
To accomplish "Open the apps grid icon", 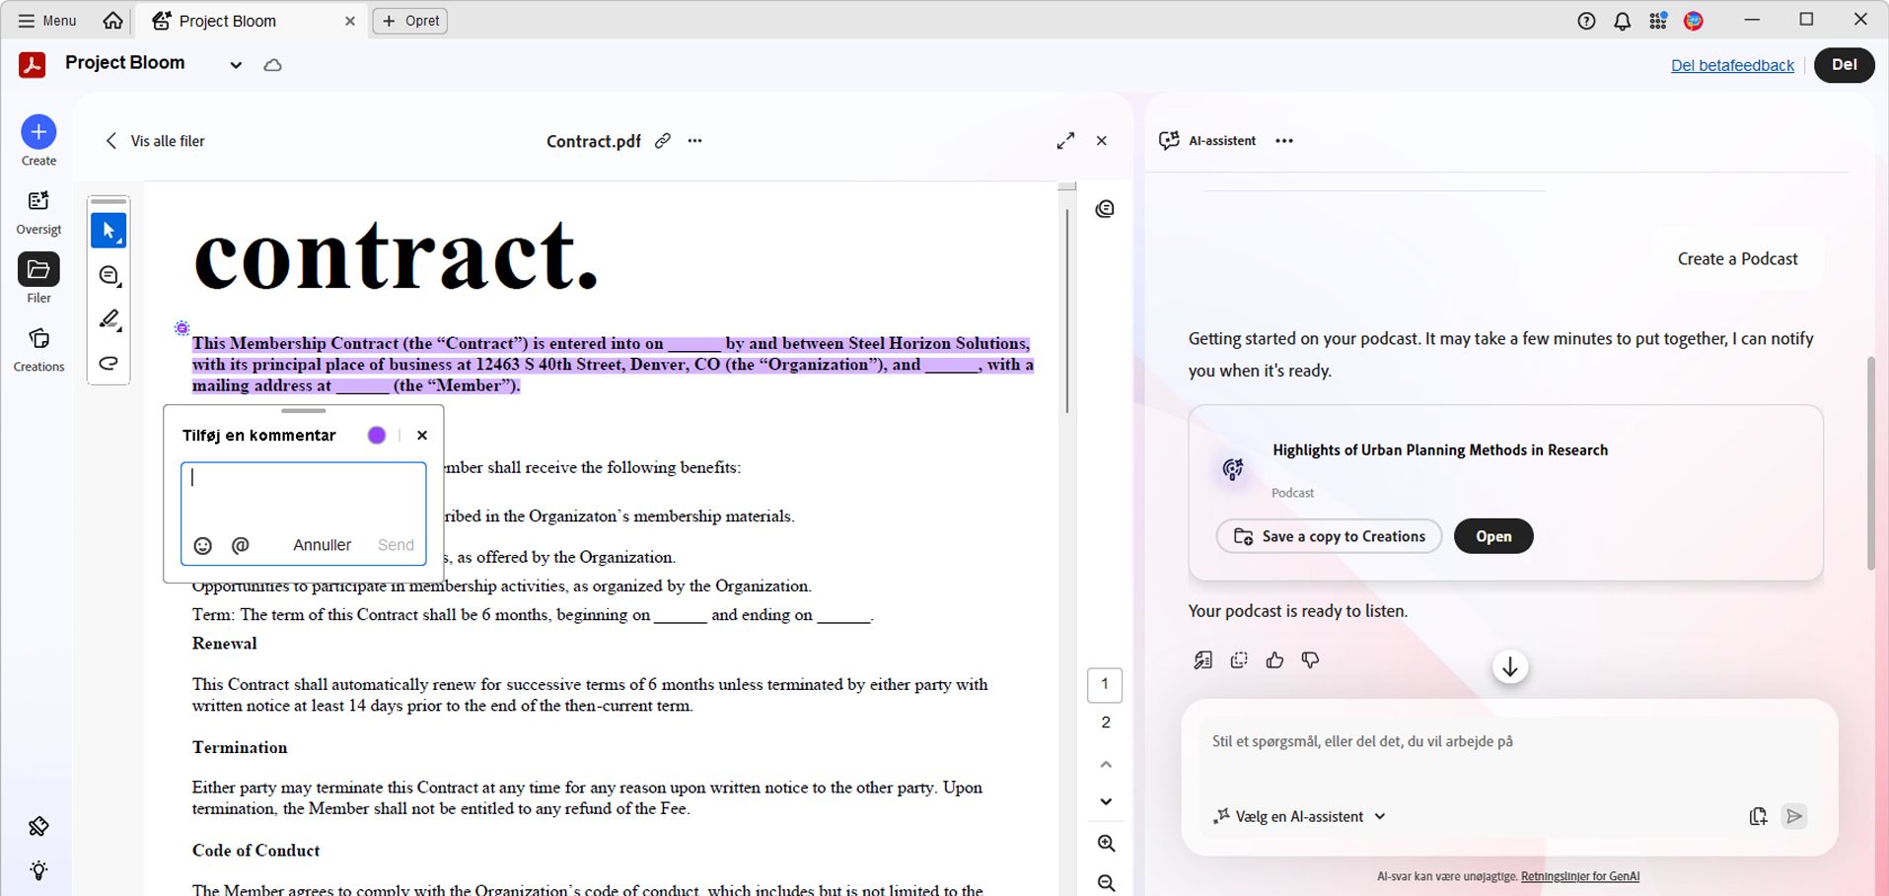I will point(1658,21).
